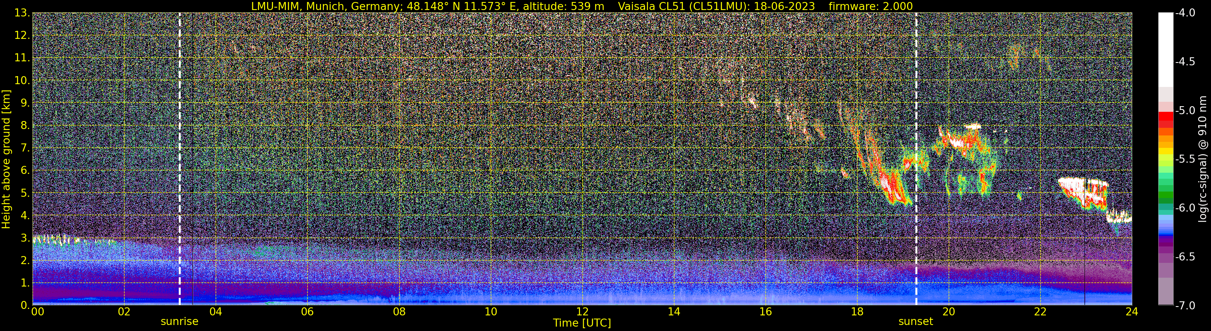Click the 'sunrise' label below the axis
Image resolution: width=1211 pixels, height=331 pixels.
[180, 322]
